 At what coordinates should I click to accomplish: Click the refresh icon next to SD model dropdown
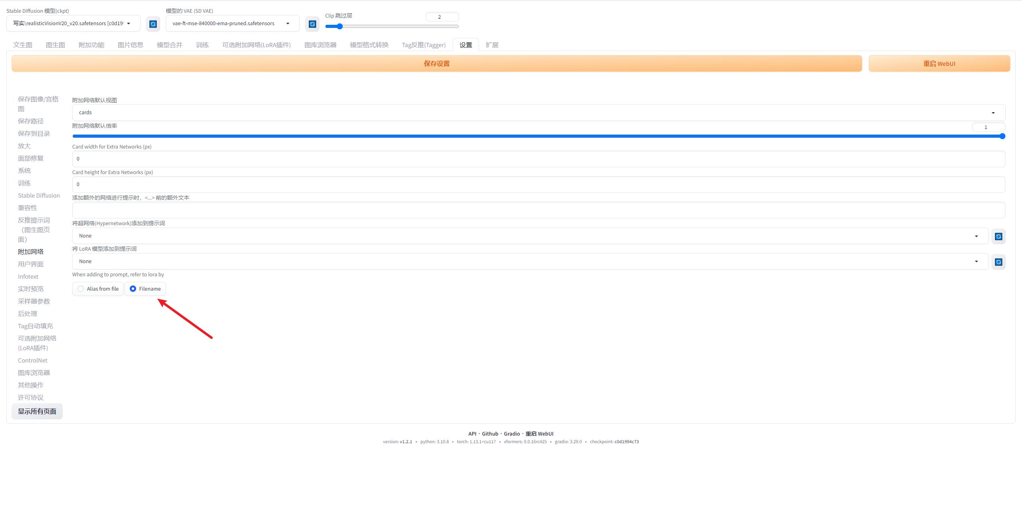152,23
